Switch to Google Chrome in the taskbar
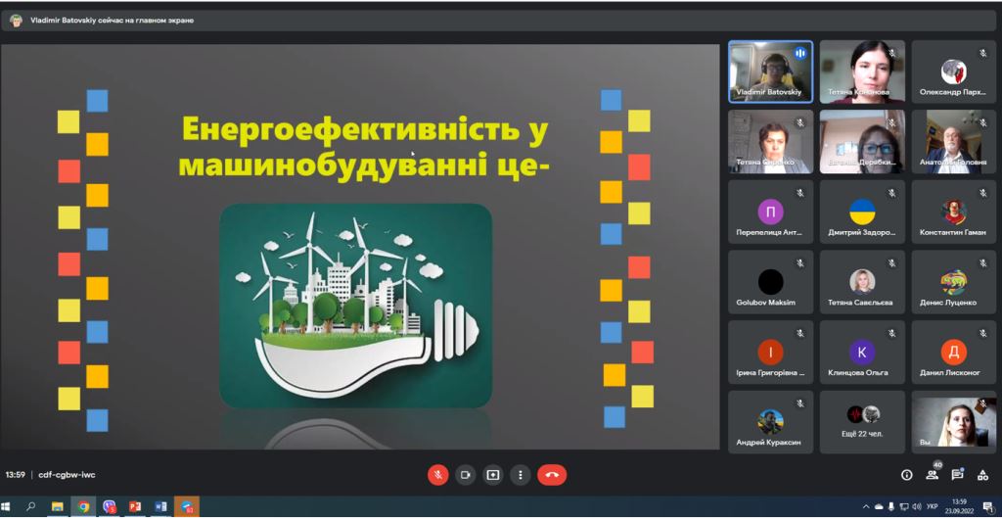 [83, 506]
